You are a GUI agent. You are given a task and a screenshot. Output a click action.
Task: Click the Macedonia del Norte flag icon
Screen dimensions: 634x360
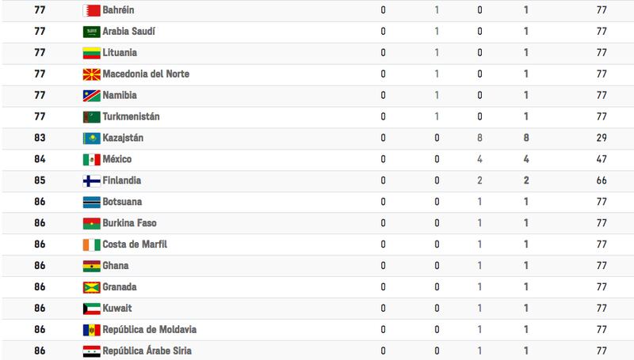click(x=91, y=74)
